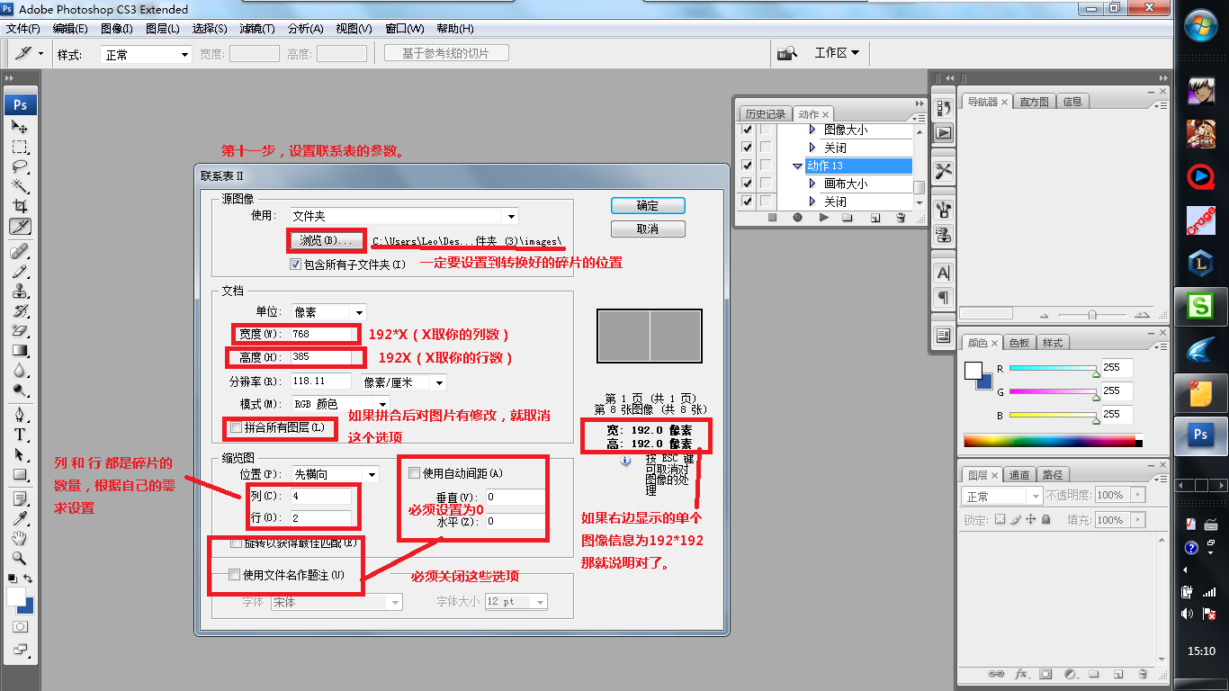Open the 位置 dropdown showing 先横向

click(x=335, y=474)
